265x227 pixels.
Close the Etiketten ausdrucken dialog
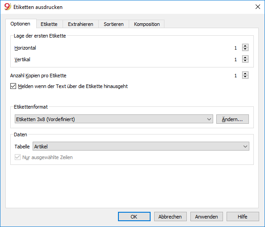click(x=258, y=7)
